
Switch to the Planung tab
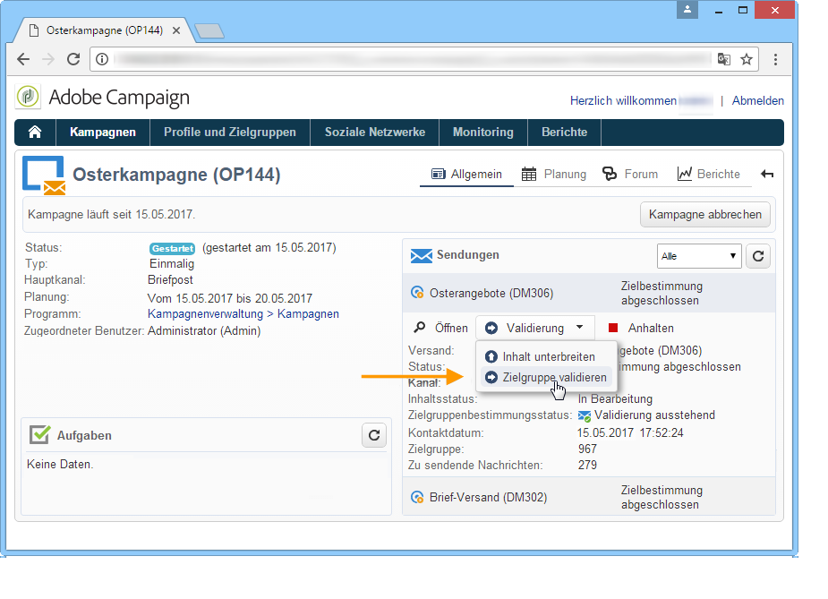point(554,175)
